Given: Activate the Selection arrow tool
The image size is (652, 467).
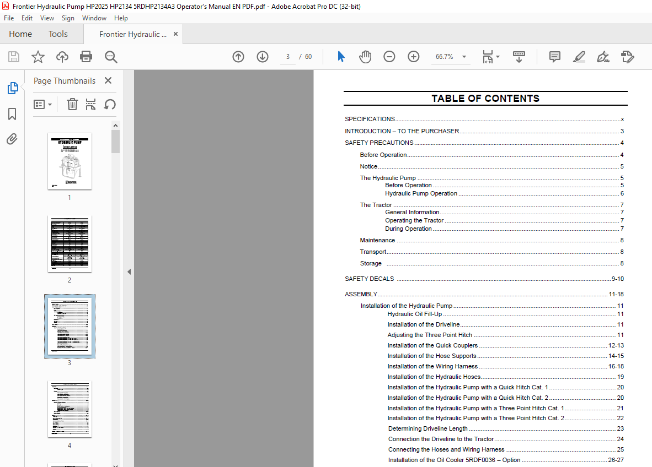Looking at the screenshot, I should pos(341,57).
